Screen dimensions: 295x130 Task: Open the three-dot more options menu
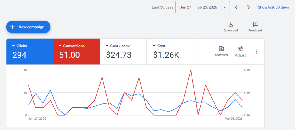click(256, 52)
